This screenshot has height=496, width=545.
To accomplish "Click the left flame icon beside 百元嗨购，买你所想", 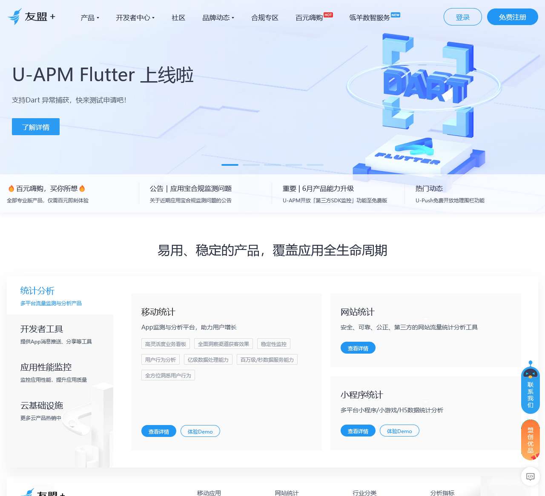I will point(11,188).
